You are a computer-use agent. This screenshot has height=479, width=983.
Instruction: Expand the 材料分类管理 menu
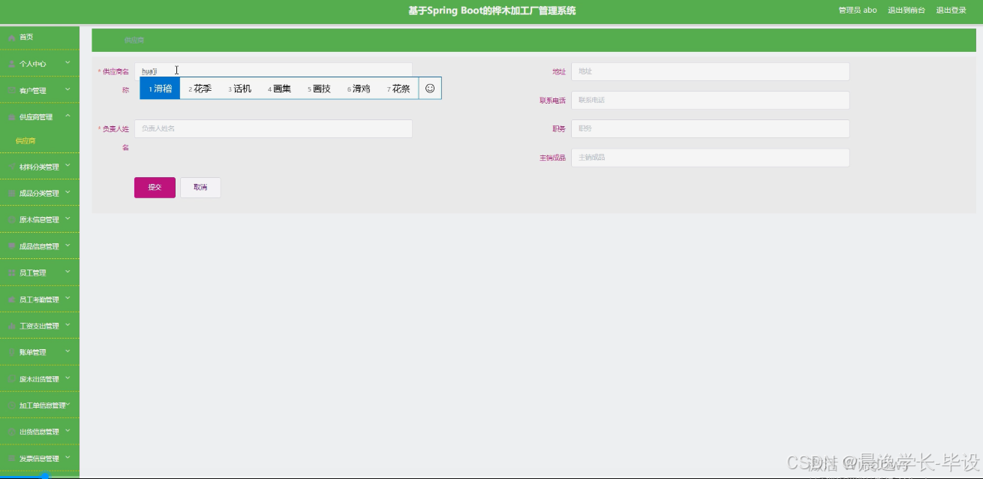click(39, 166)
